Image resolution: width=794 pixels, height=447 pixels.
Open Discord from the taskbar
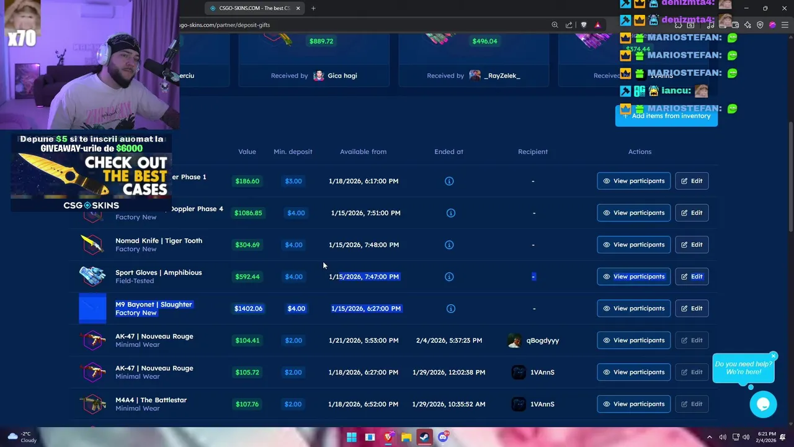point(443,437)
